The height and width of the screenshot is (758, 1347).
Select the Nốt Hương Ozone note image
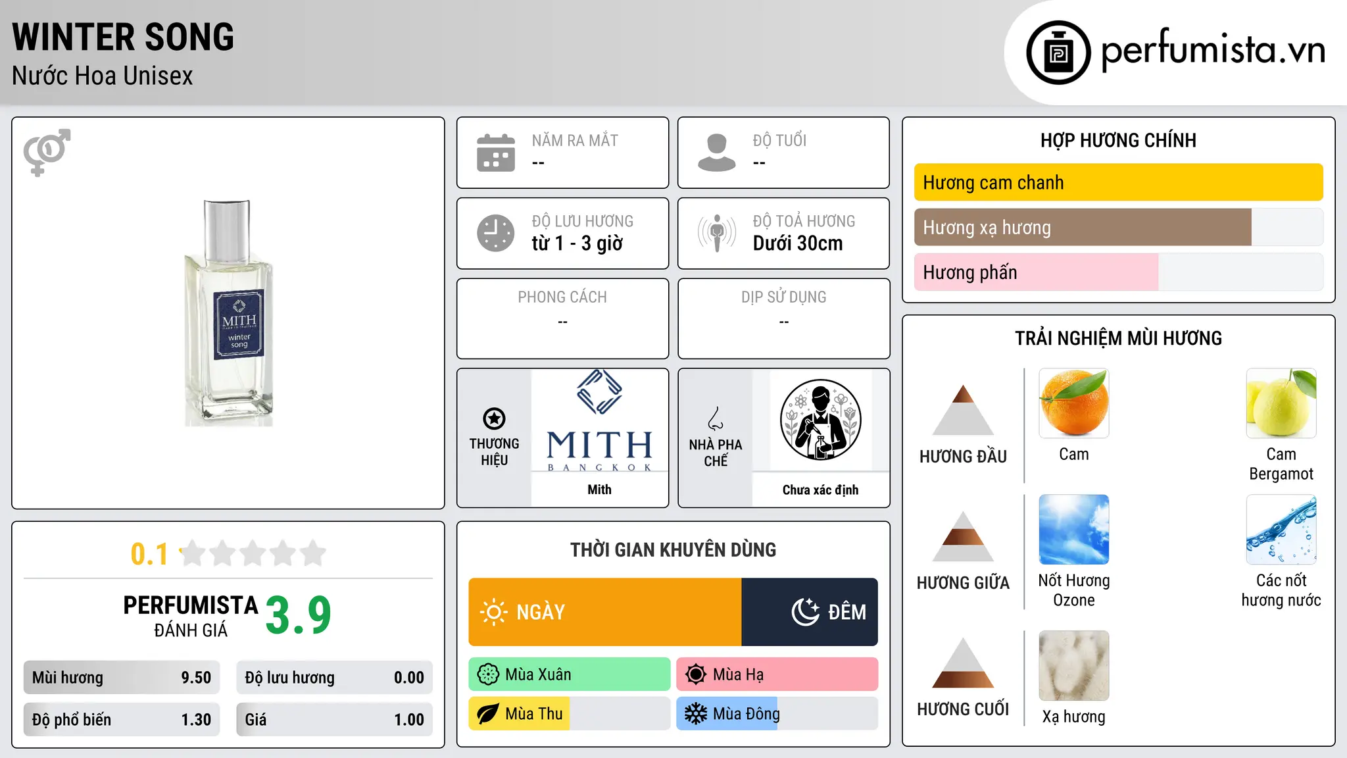1074,530
